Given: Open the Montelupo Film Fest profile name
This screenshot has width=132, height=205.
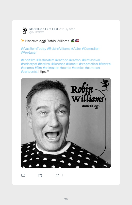Looking at the screenshot, I should coord(44,29).
